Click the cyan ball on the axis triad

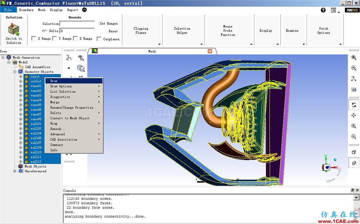pyautogui.click(x=335, y=159)
